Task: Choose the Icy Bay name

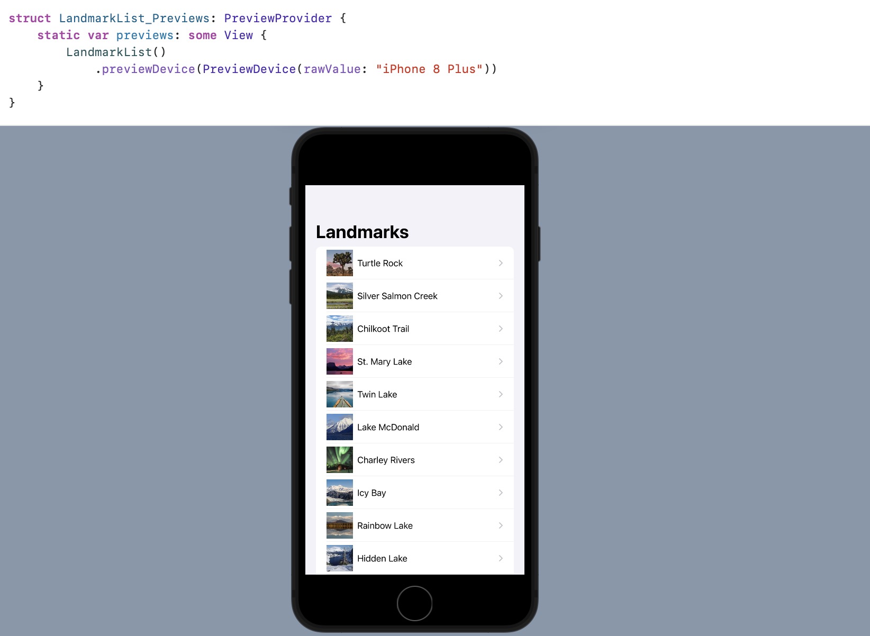Action: (371, 493)
